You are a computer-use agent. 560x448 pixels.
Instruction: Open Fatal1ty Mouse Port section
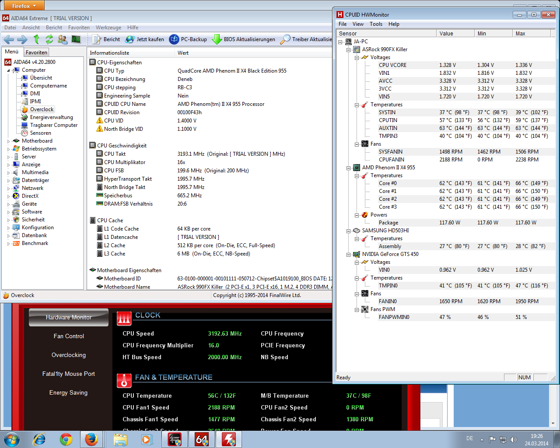click(x=69, y=374)
